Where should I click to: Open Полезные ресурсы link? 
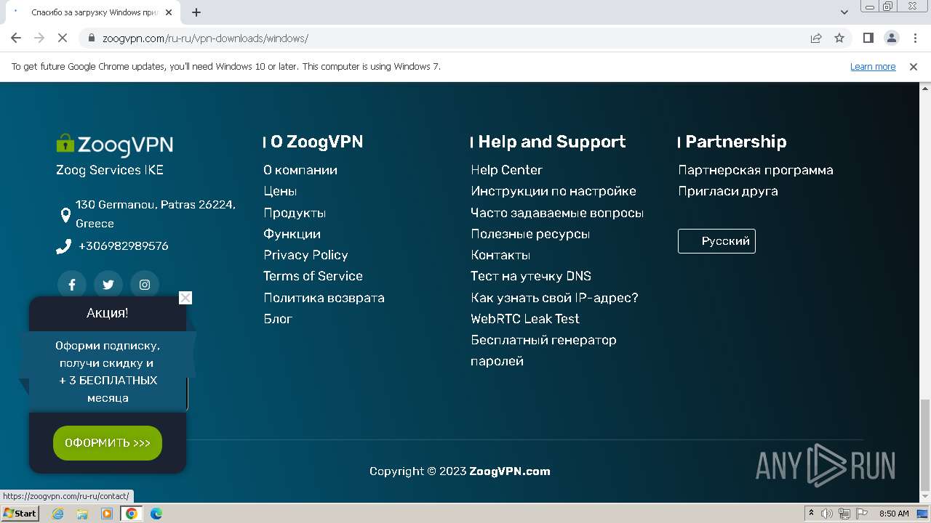click(530, 234)
